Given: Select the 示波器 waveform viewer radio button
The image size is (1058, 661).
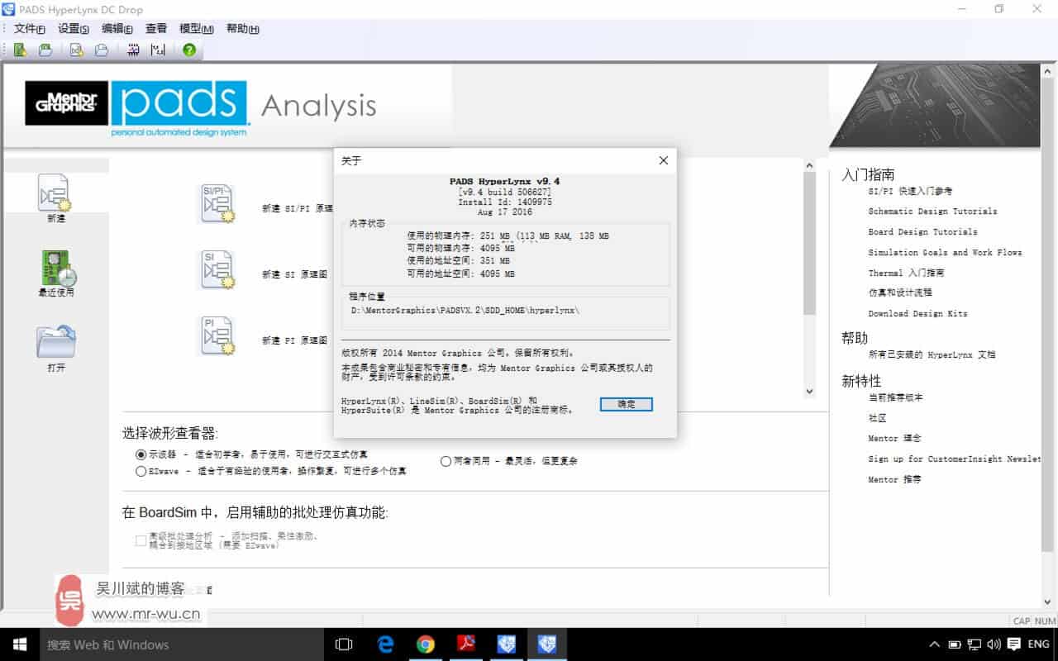Looking at the screenshot, I should (x=141, y=454).
